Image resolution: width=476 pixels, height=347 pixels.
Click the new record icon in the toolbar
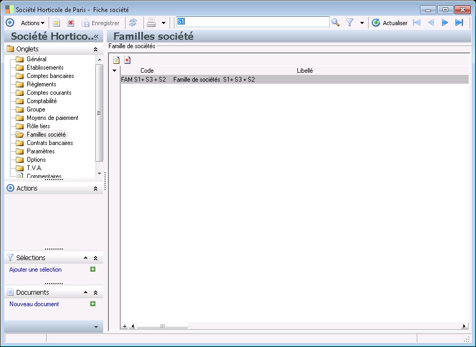(x=57, y=23)
